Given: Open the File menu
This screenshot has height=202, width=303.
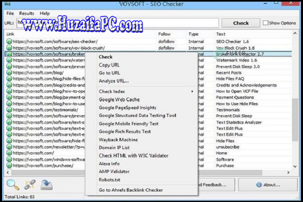Looking at the screenshot, I should tap(10, 13).
